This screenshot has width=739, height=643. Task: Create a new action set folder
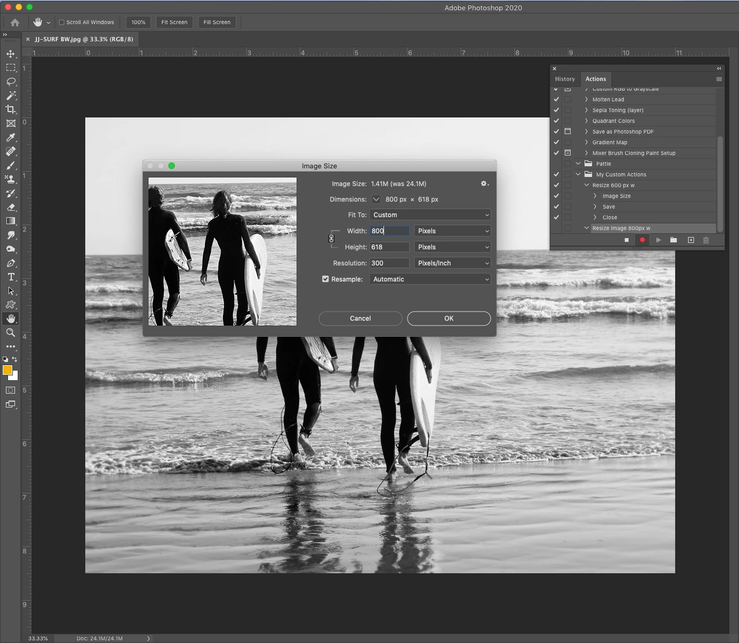[x=674, y=240]
